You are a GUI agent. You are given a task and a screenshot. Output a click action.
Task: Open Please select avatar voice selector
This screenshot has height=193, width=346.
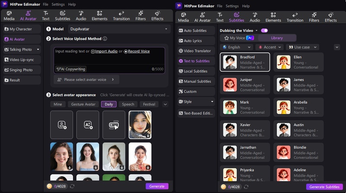[x=86, y=80]
